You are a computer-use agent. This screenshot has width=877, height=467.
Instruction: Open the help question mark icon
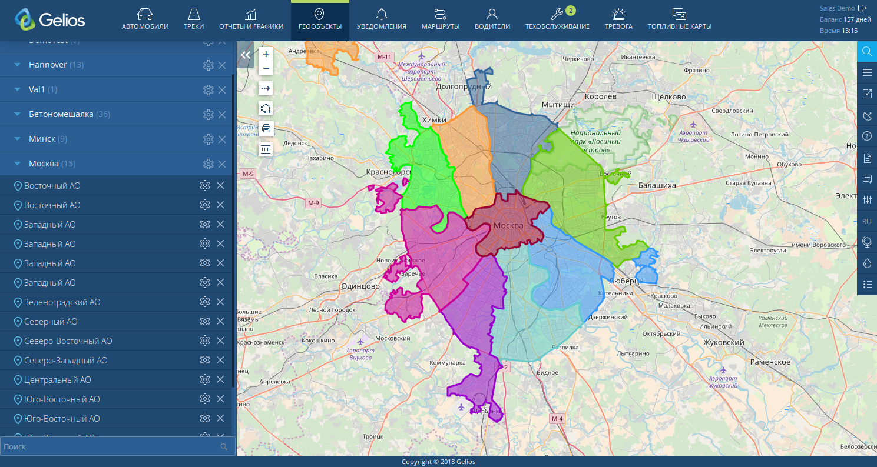pos(867,136)
